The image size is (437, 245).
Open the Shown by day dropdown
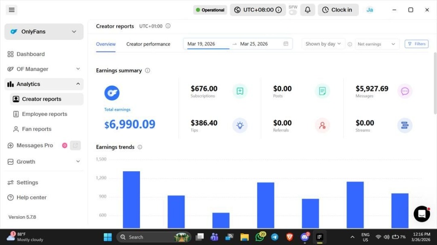[x=323, y=44]
